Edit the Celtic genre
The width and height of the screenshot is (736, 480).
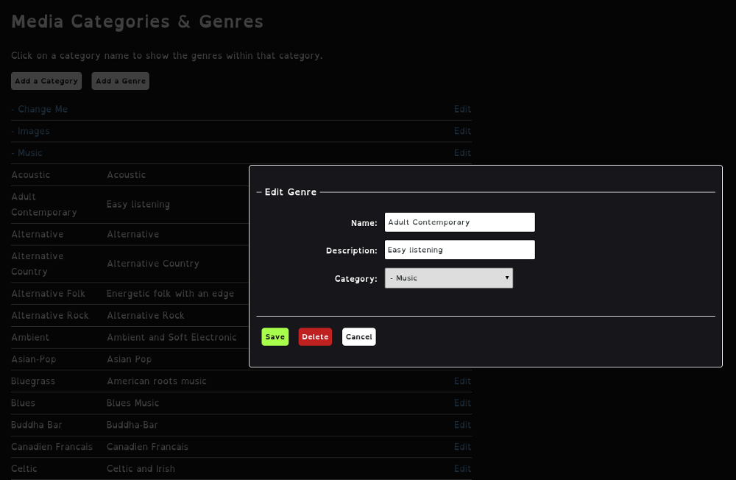(462, 469)
